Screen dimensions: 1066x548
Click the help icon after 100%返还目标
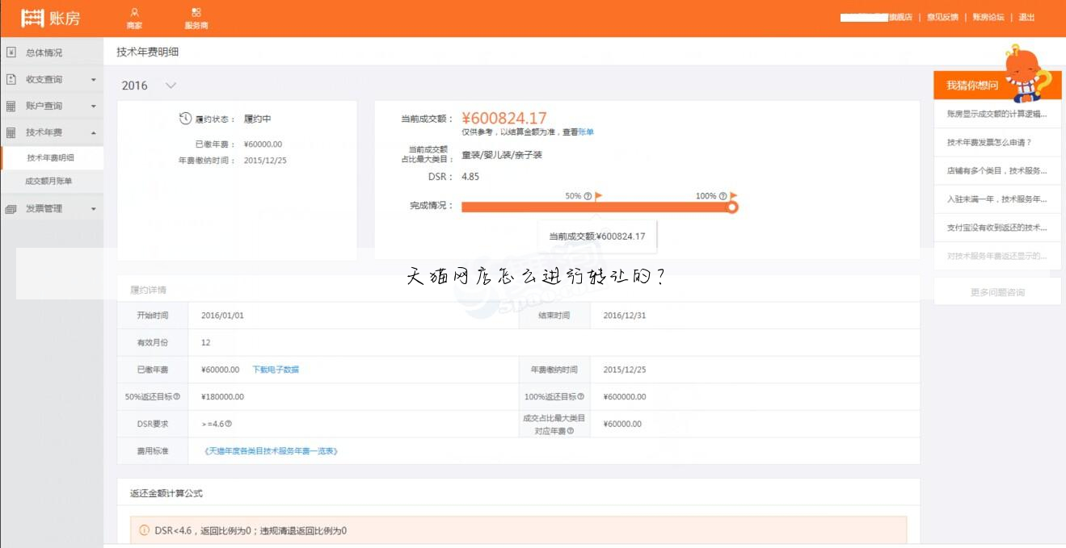coord(580,397)
